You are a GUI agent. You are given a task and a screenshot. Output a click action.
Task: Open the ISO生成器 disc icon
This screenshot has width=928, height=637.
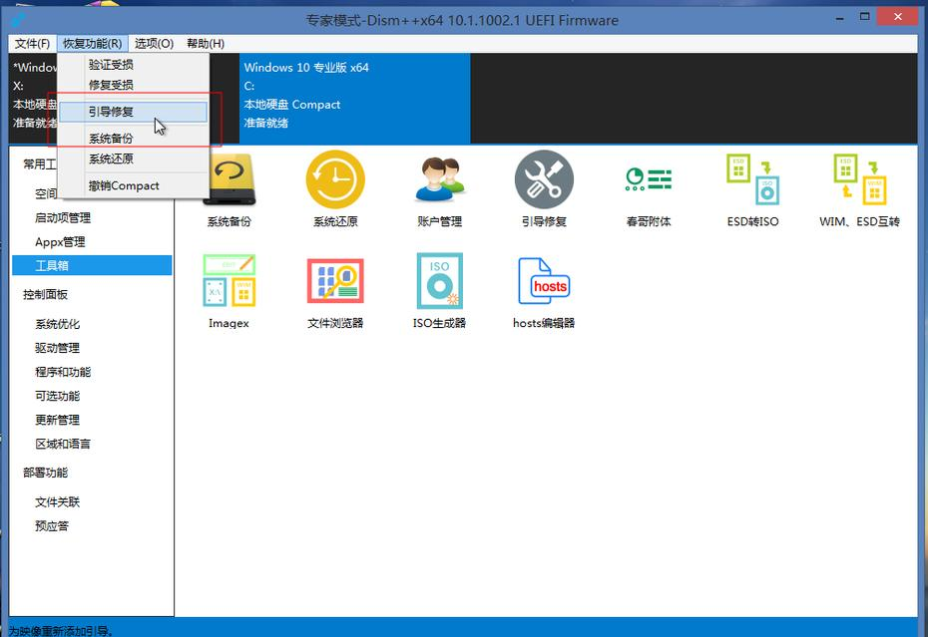pos(440,280)
